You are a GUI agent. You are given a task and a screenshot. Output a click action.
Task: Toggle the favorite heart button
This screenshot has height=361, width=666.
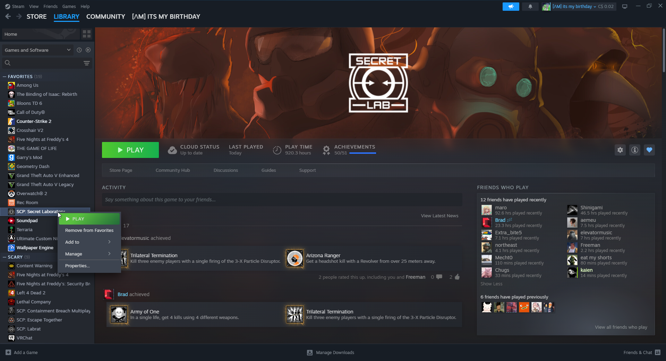click(x=649, y=150)
